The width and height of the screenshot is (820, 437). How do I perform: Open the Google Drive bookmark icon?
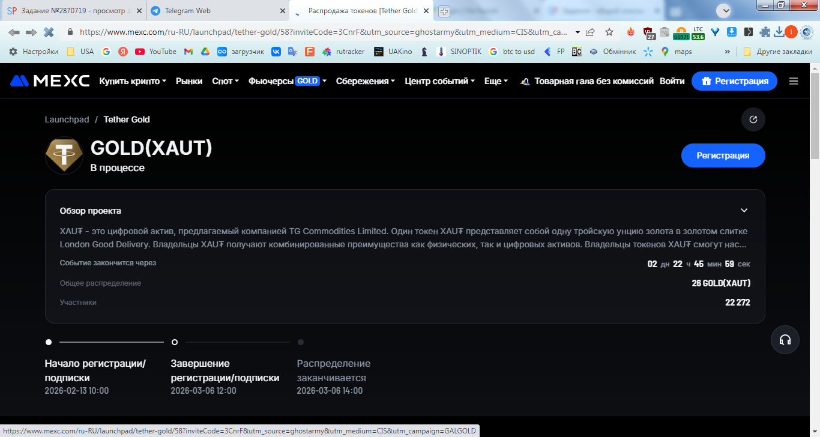click(205, 52)
